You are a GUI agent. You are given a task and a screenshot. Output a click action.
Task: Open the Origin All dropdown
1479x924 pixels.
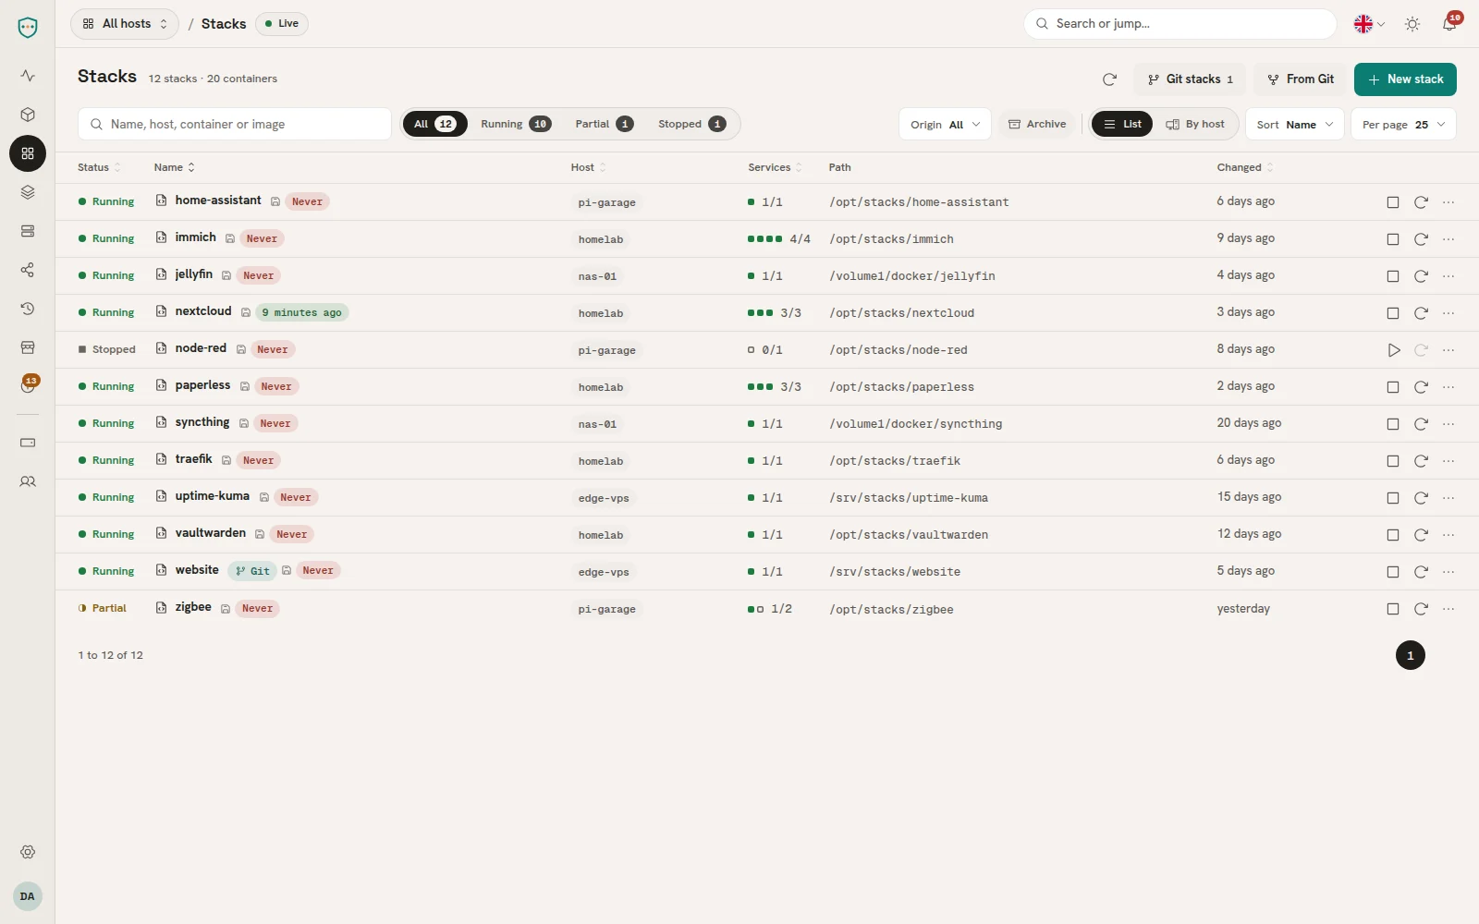tap(945, 125)
